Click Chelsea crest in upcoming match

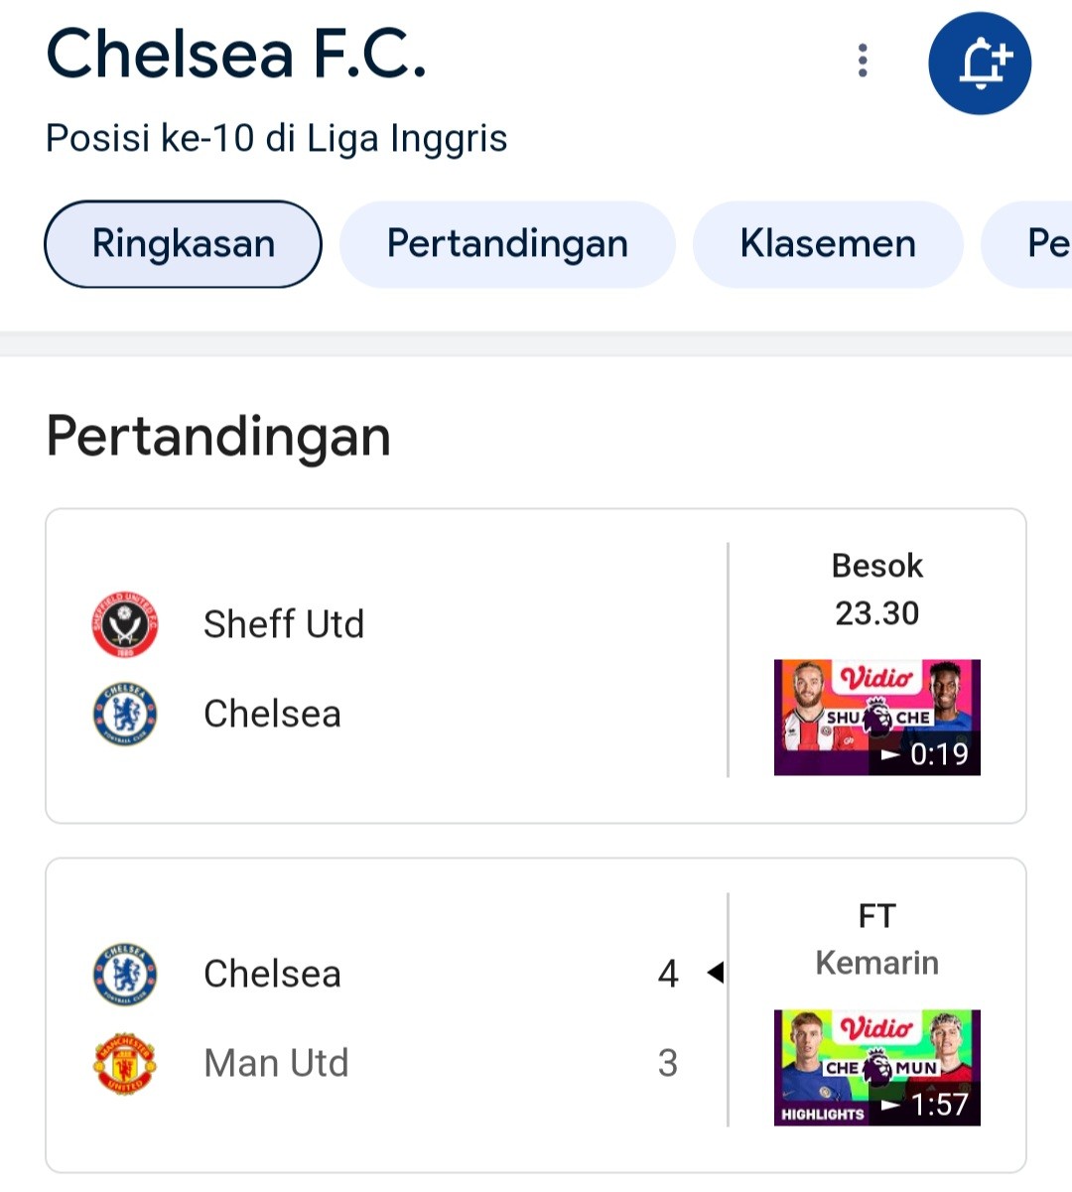point(125,714)
